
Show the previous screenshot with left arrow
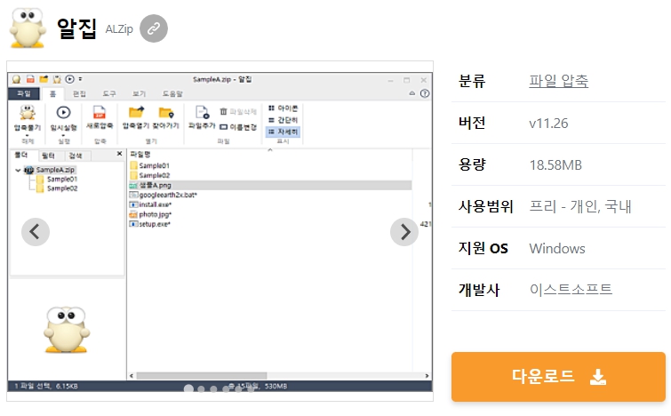[36, 232]
